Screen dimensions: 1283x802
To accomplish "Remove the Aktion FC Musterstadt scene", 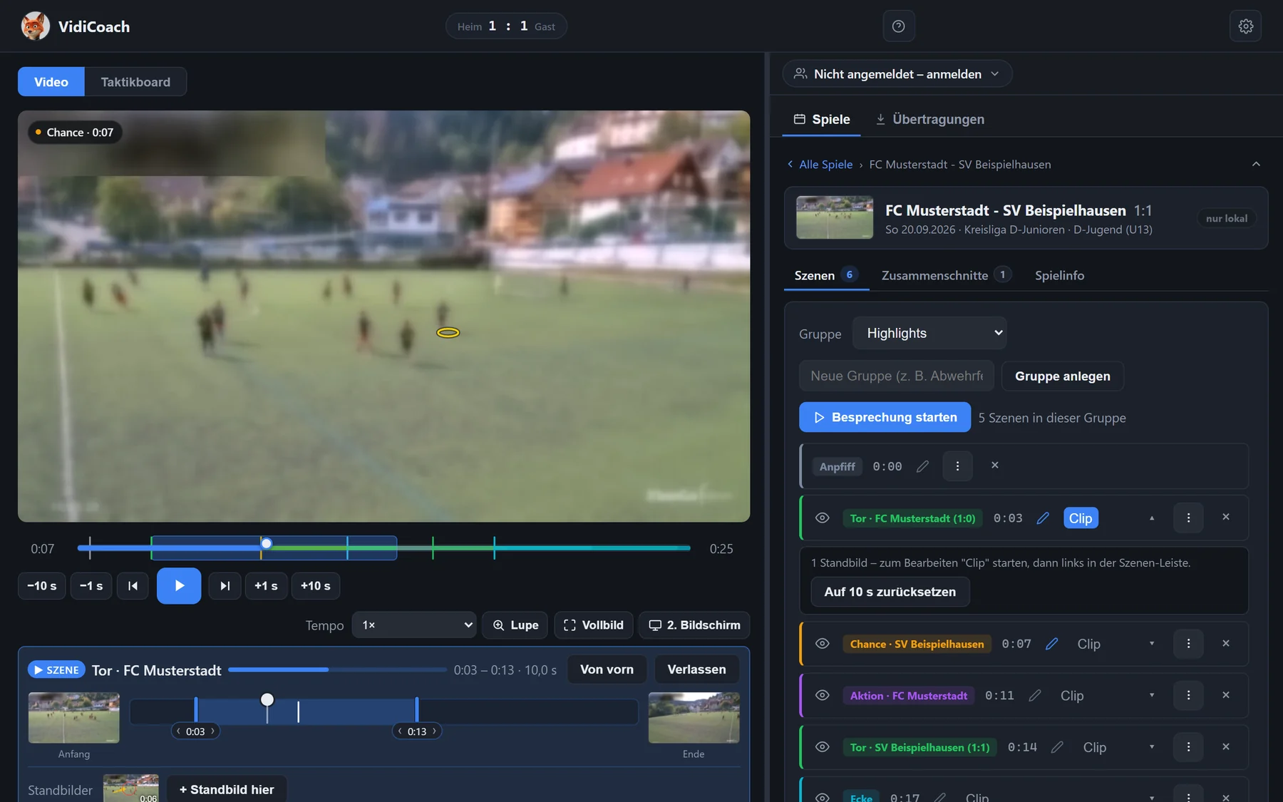I will tap(1225, 695).
